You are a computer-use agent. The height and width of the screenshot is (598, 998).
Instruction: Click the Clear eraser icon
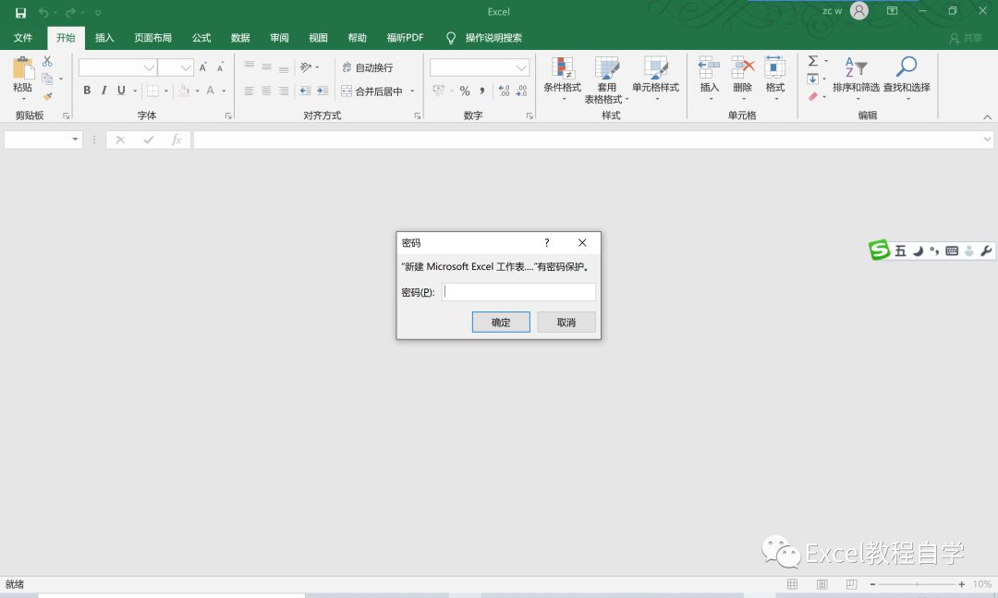[x=813, y=97]
